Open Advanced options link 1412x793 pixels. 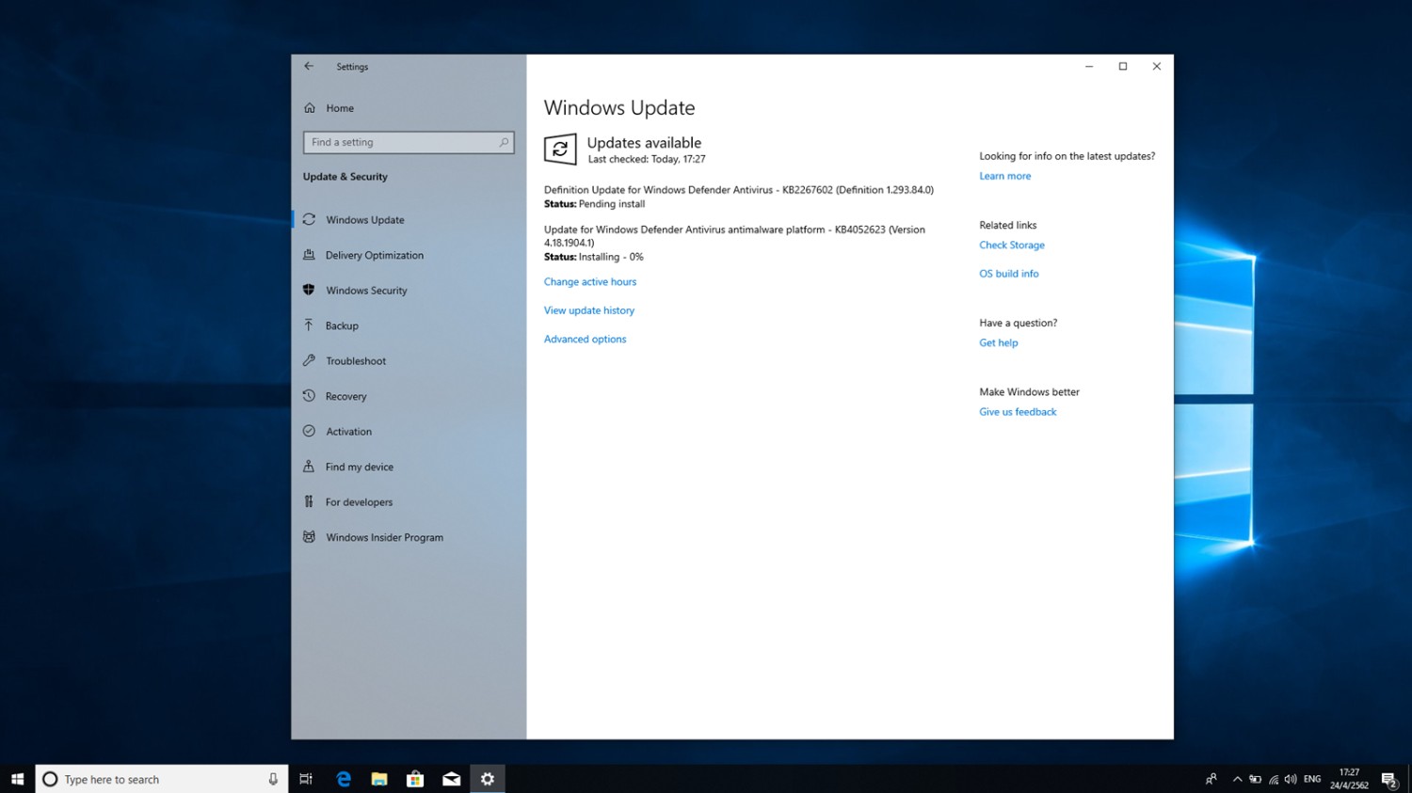pyautogui.click(x=585, y=340)
